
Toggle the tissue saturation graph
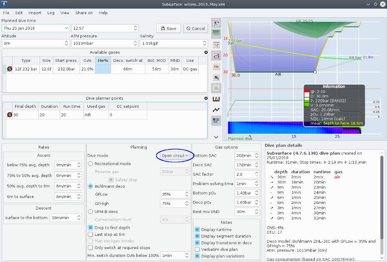pos(216,33)
